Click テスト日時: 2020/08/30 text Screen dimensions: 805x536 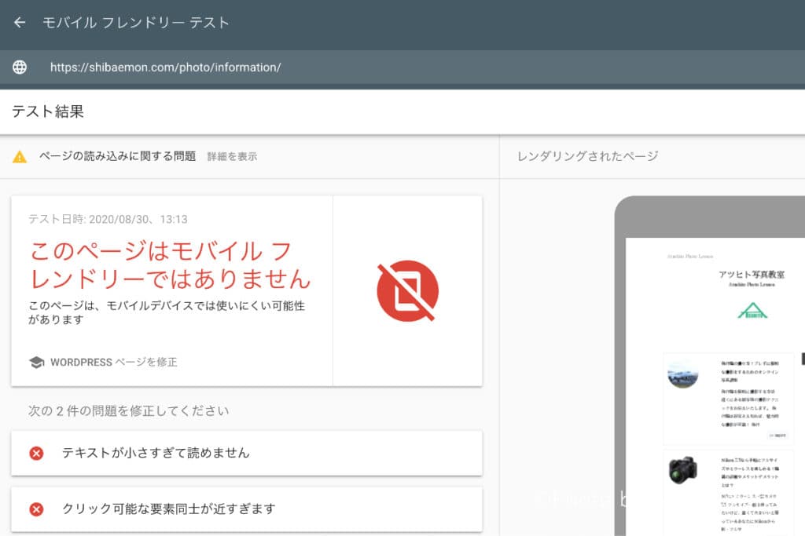coord(108,219)
